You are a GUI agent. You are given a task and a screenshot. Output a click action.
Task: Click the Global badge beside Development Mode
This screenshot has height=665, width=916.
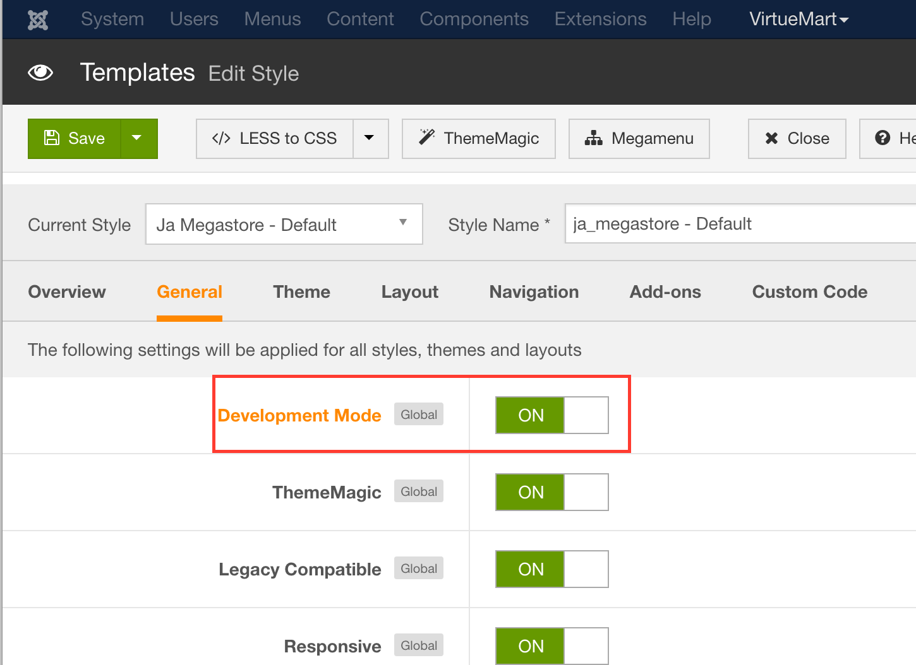coord(419,415)
